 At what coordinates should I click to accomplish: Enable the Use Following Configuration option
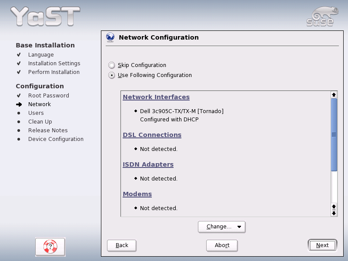coord(112,75)
